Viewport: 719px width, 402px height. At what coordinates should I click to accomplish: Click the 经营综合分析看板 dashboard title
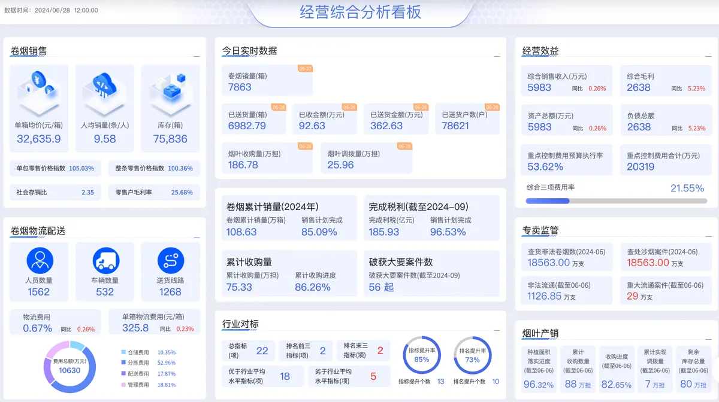pos(360,12)
